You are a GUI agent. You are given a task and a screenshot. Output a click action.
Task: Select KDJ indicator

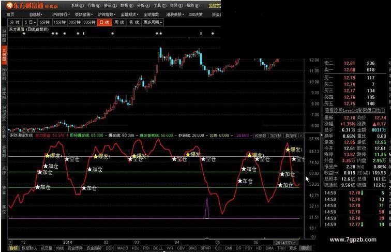[136, 248]
